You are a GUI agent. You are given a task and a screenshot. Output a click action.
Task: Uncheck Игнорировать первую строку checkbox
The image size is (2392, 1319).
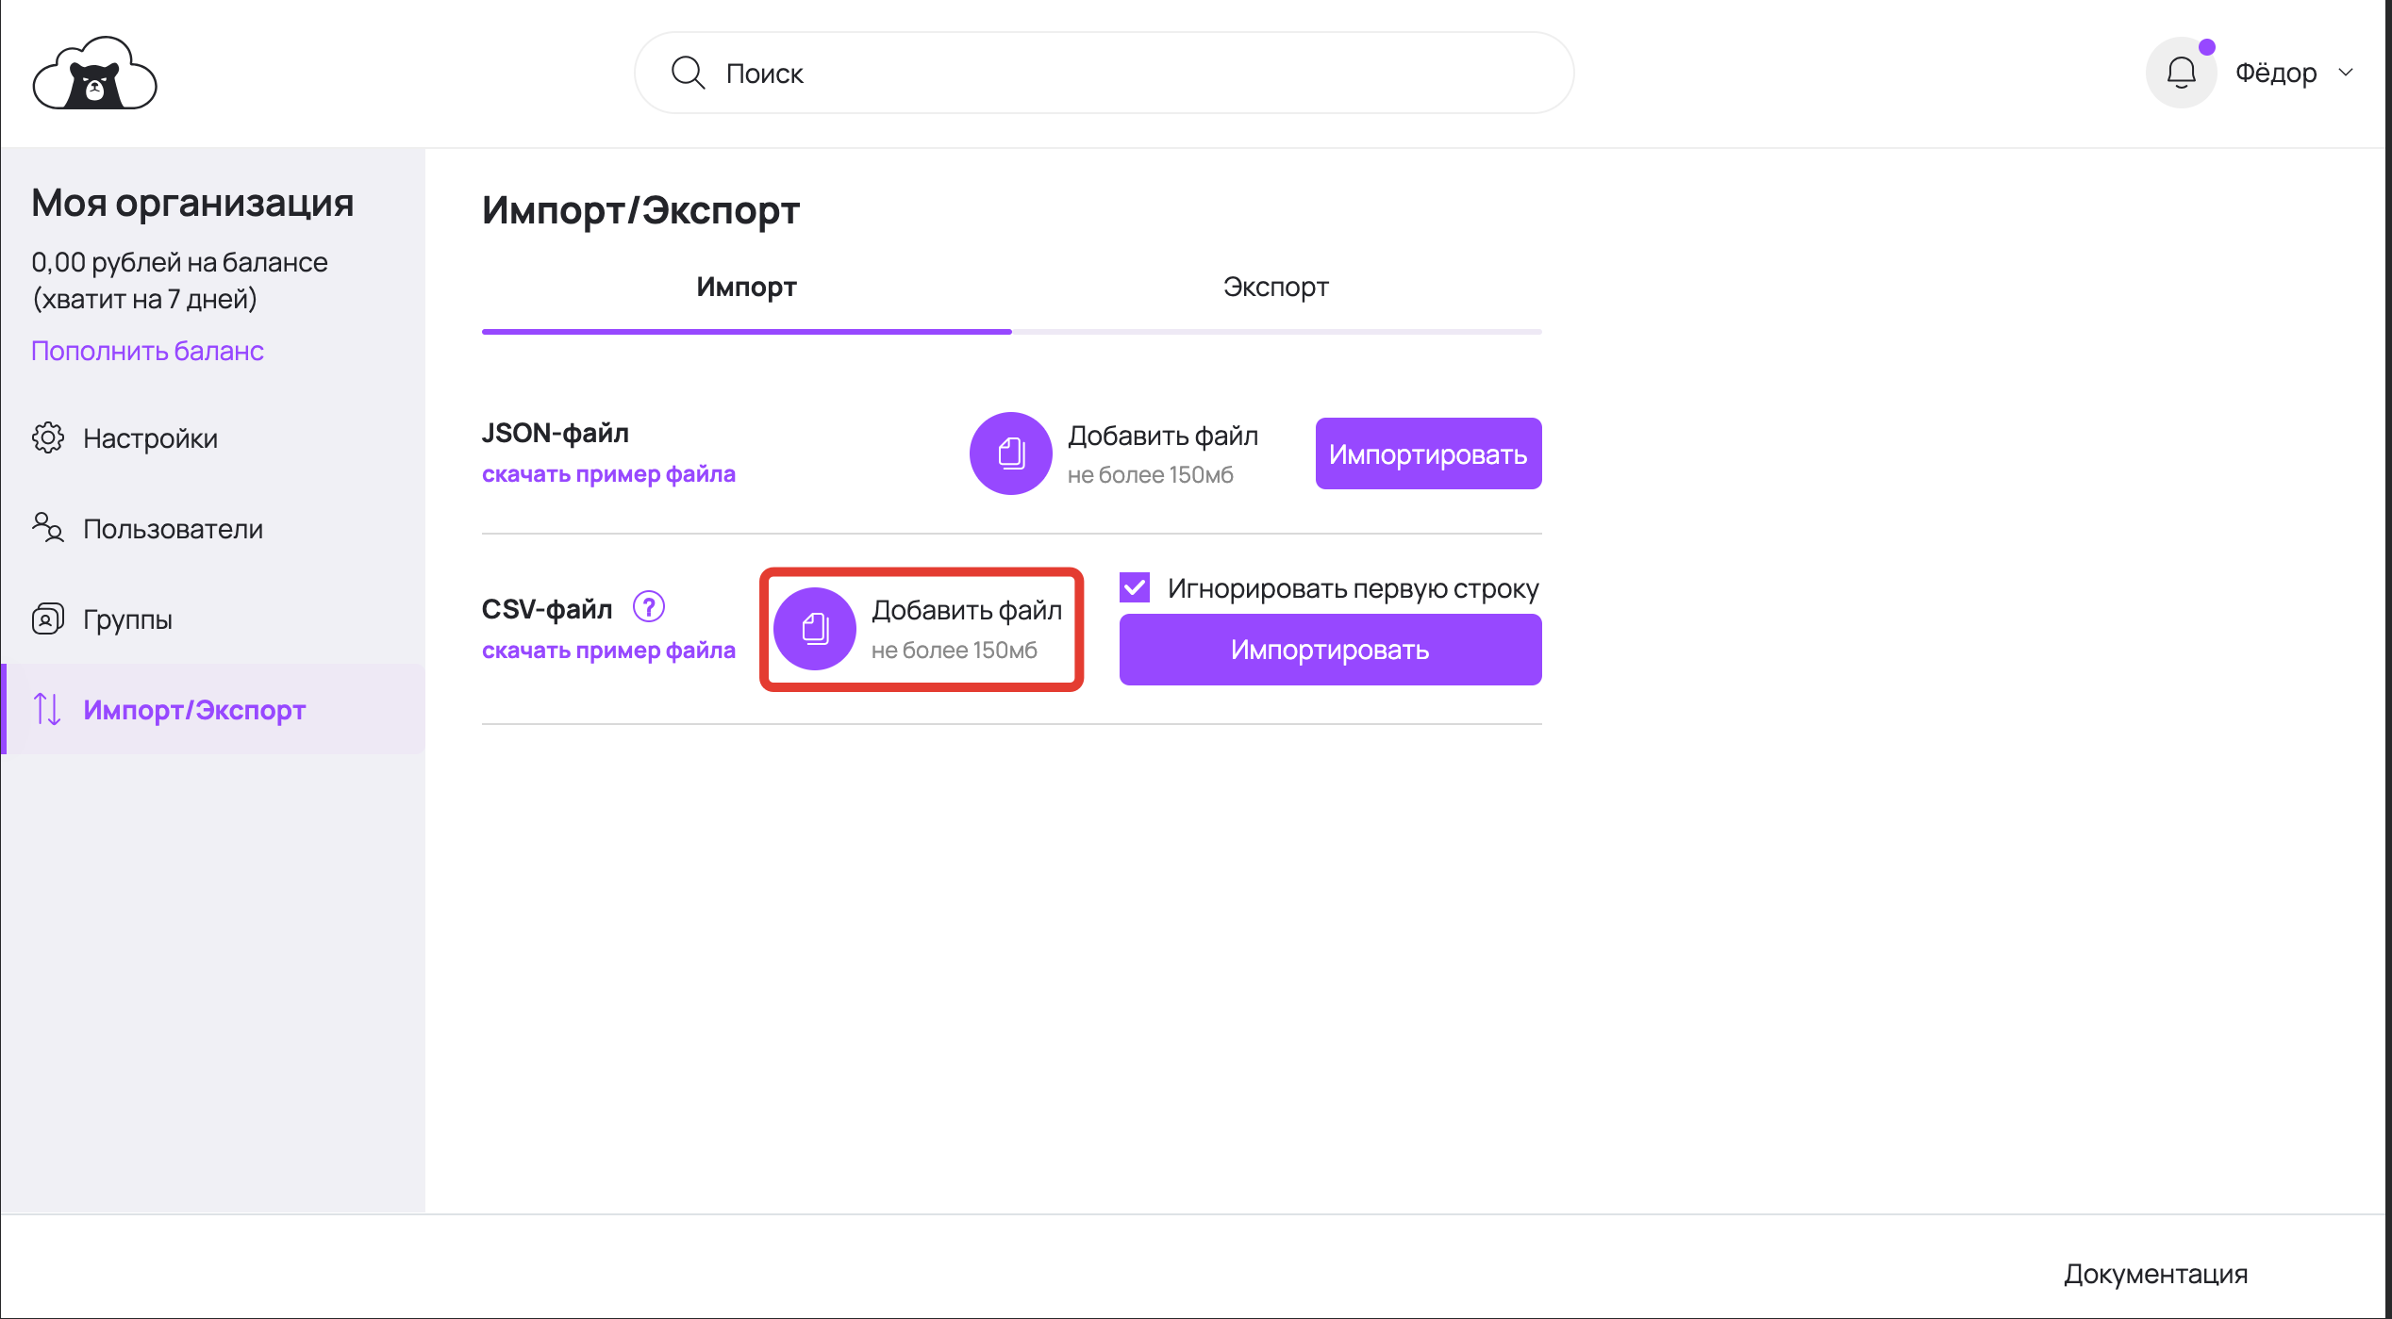(x=1135, y=587)
